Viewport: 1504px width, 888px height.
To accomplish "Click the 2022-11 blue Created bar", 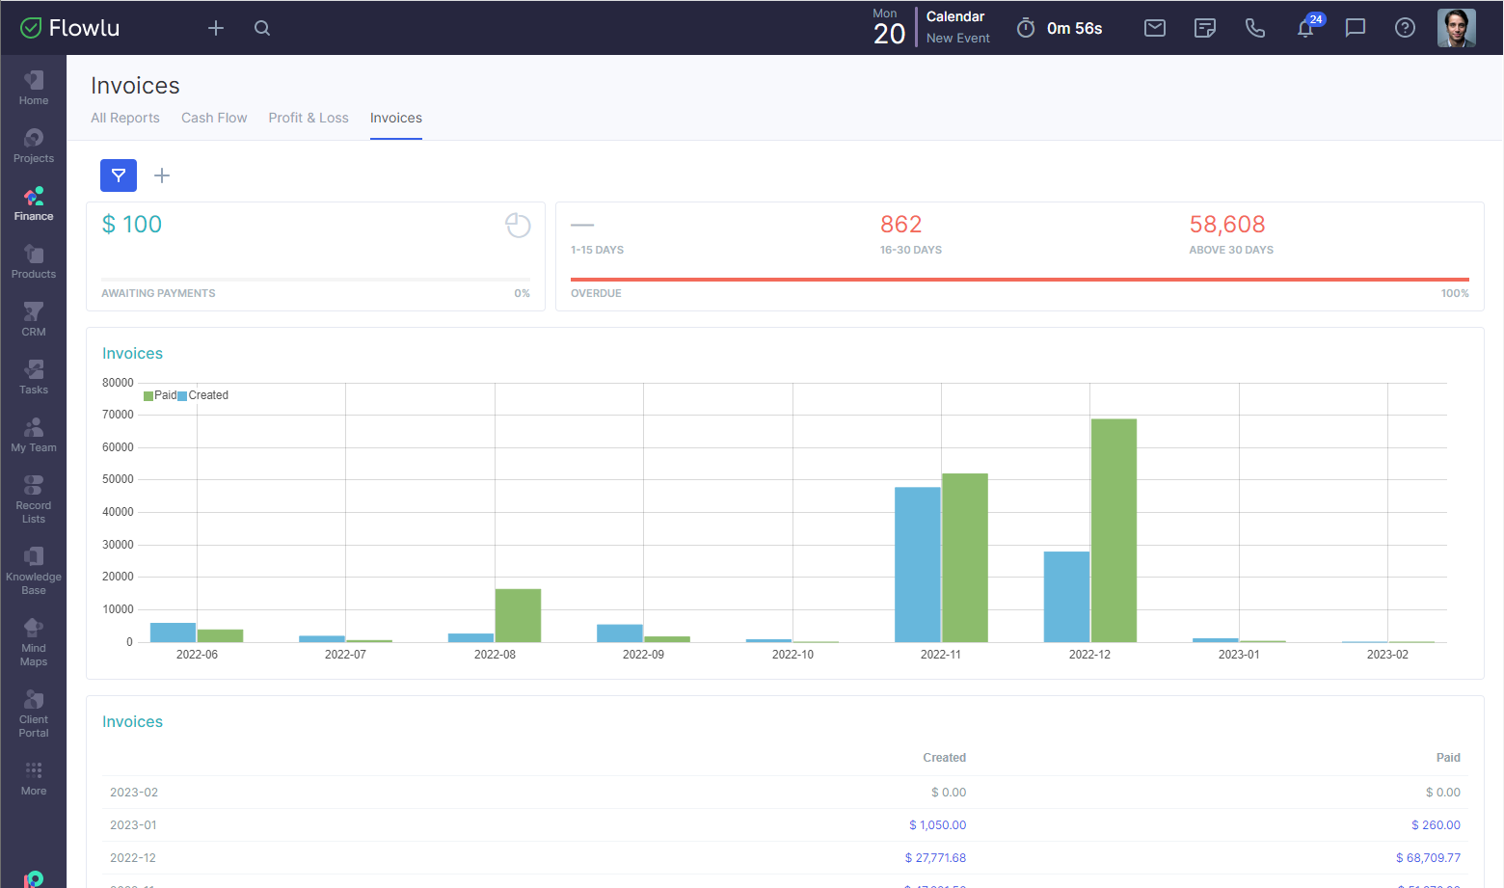I will 918,565.
